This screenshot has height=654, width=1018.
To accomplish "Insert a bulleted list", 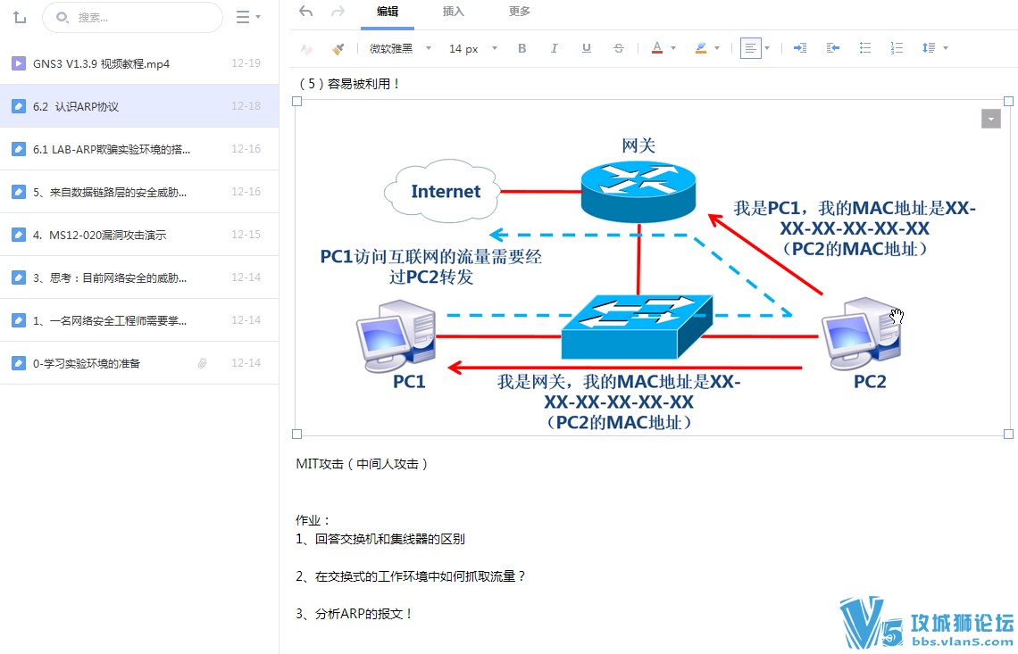I will [x=864, y=48].
